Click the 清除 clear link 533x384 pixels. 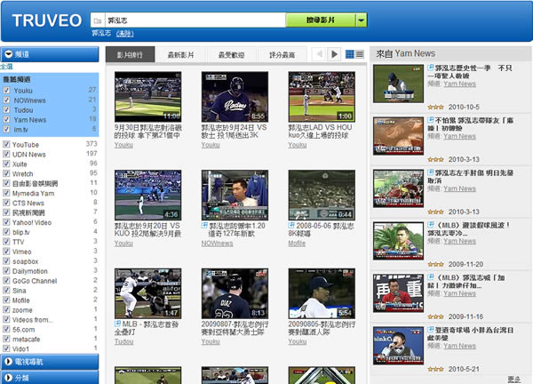click(x=124, y=34)
